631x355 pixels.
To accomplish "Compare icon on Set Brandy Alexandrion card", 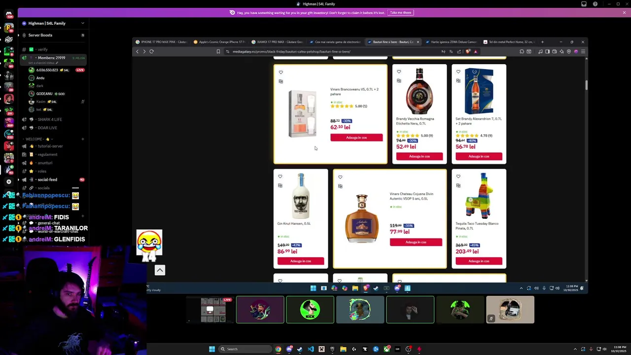I will coord(458,81).
